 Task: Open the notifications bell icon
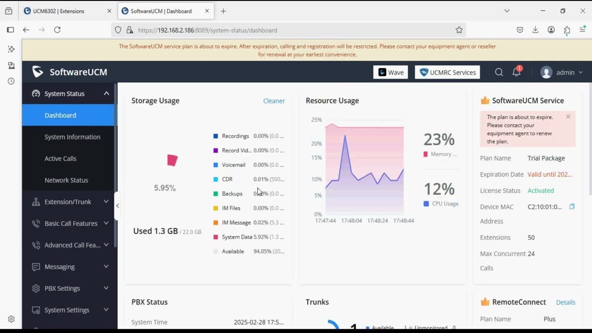pos(516,72)
